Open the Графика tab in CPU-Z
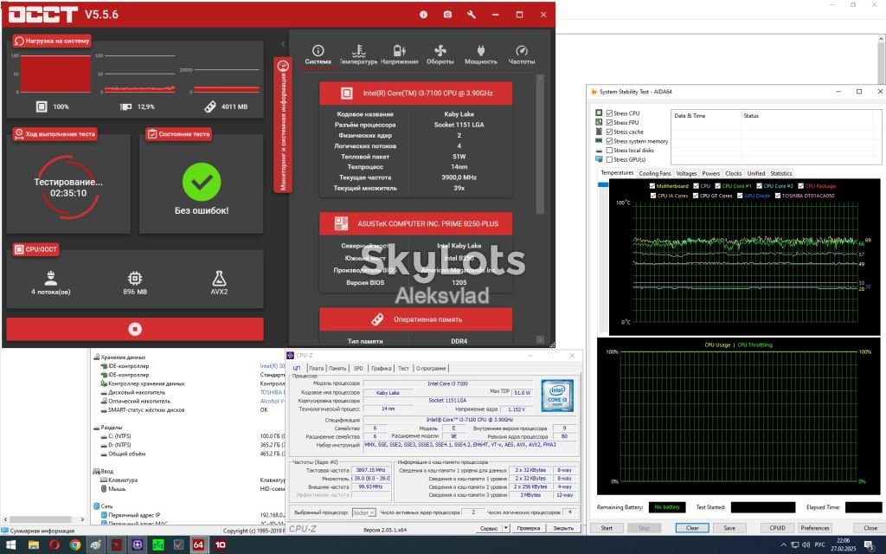The height and width of the screenshot is (554, 886). (382, 368)
